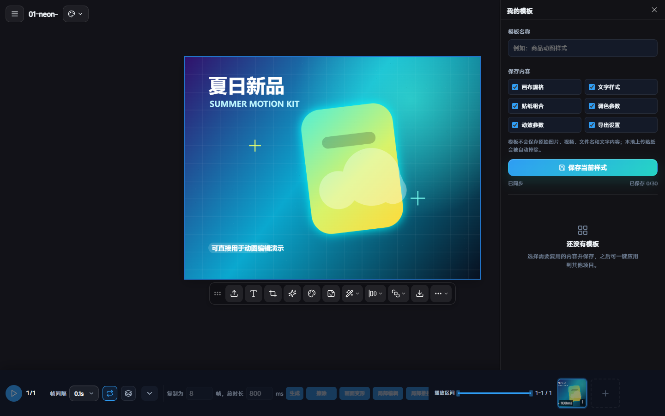
Task: Click the left playback range handle
Action: 458,393
